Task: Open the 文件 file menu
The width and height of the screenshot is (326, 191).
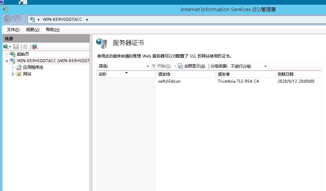Action: click(x=13, y=30)
